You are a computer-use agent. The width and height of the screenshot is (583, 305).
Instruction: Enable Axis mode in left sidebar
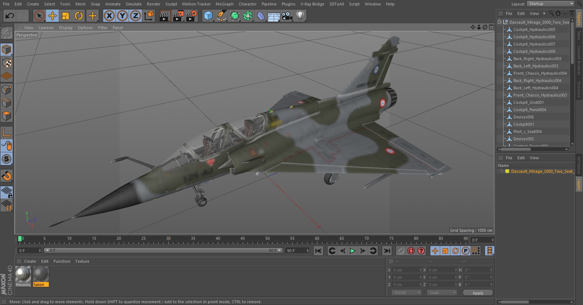coord(7,133)
